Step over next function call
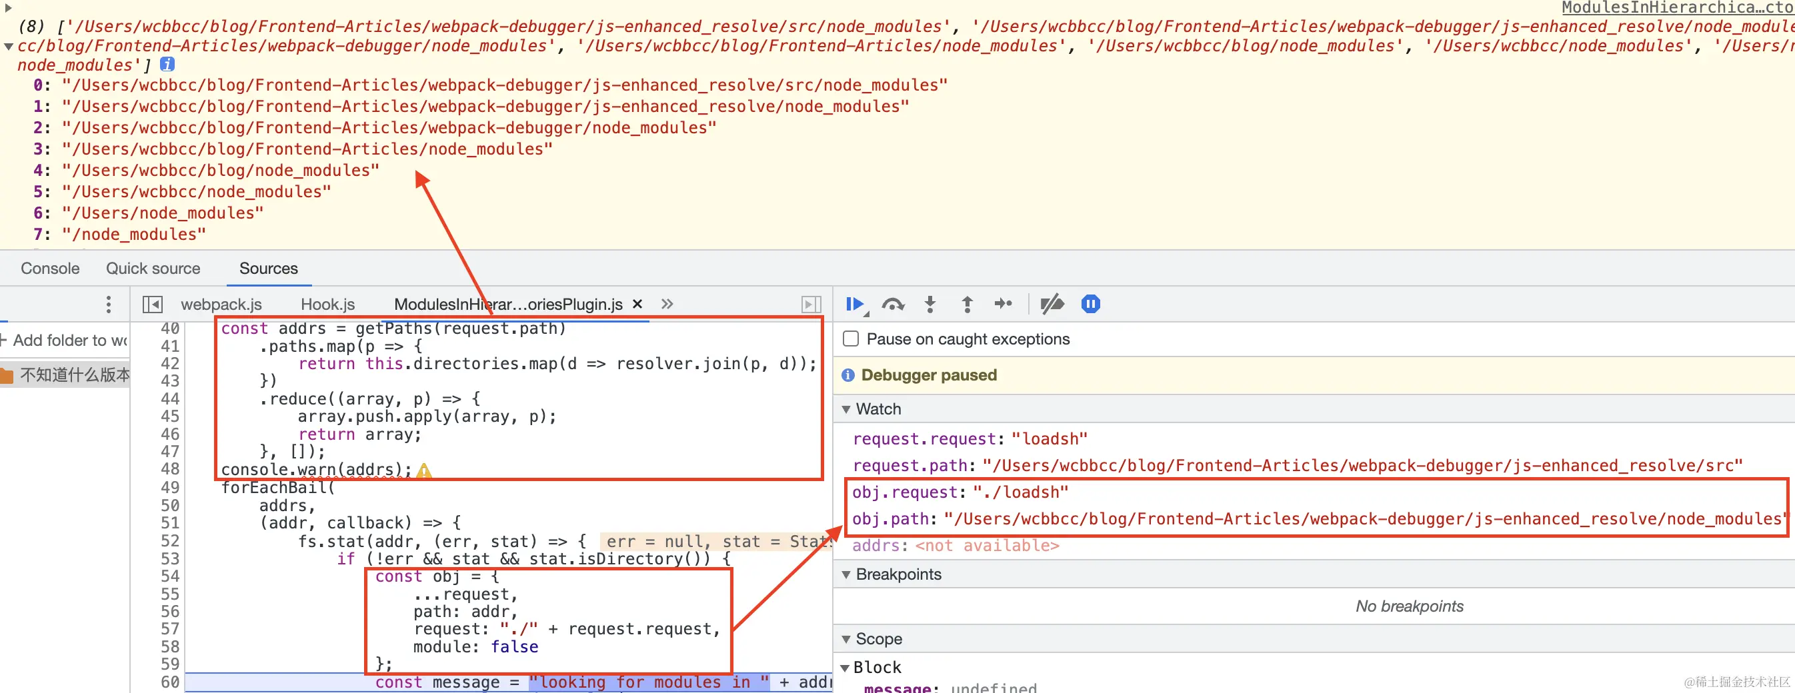1795x693 pixels. 893,305
